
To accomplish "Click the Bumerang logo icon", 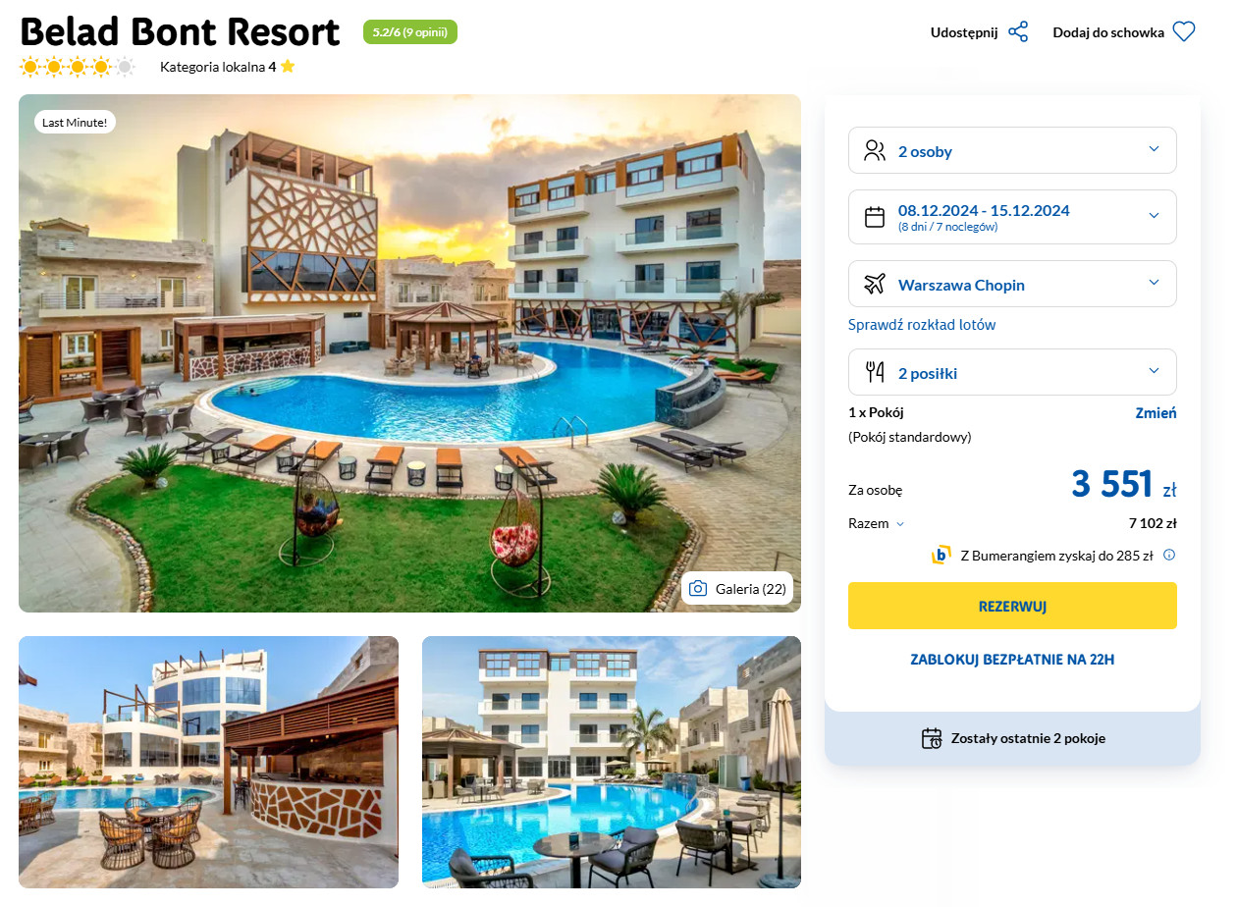I will coord(941,555).
